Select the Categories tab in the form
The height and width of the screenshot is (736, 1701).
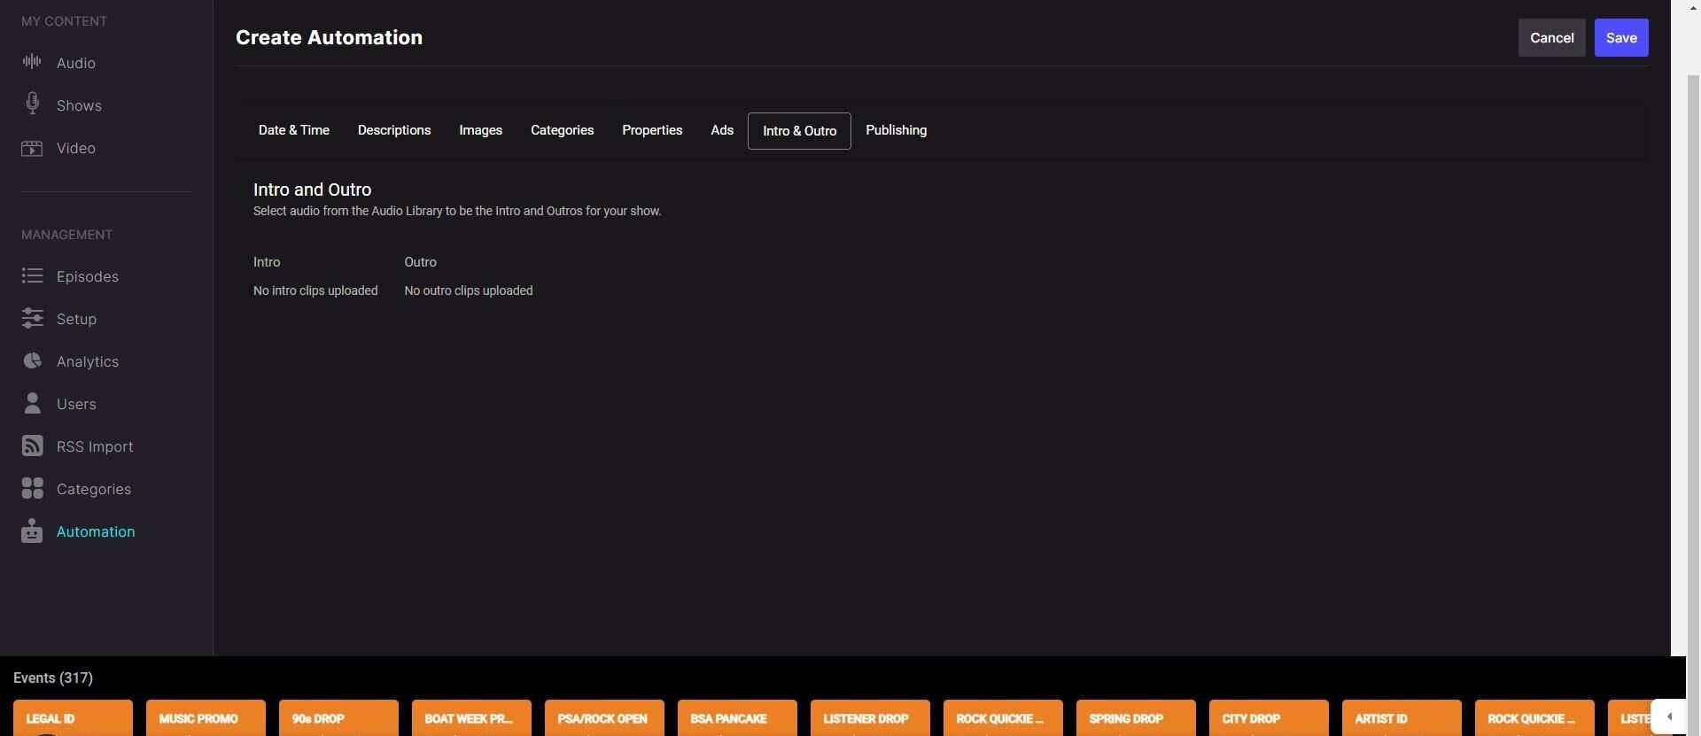562,130
